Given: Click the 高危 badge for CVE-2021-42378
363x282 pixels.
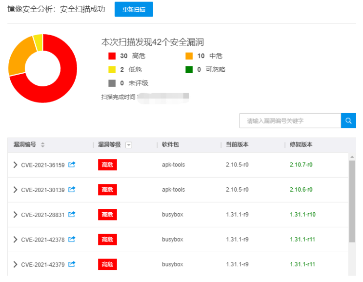Looking at the screenshot, I should point(107,240).
